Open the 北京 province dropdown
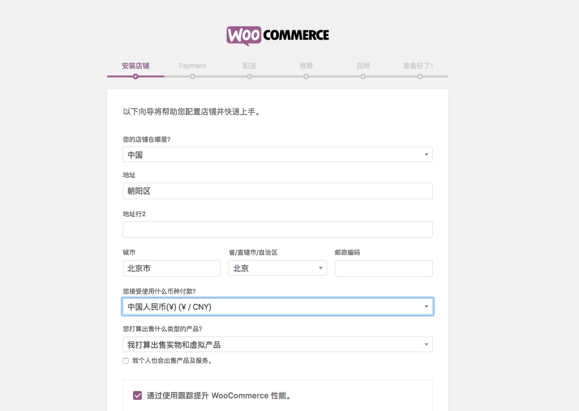This screenshot has height=411, width=579. tap(278, 268)
